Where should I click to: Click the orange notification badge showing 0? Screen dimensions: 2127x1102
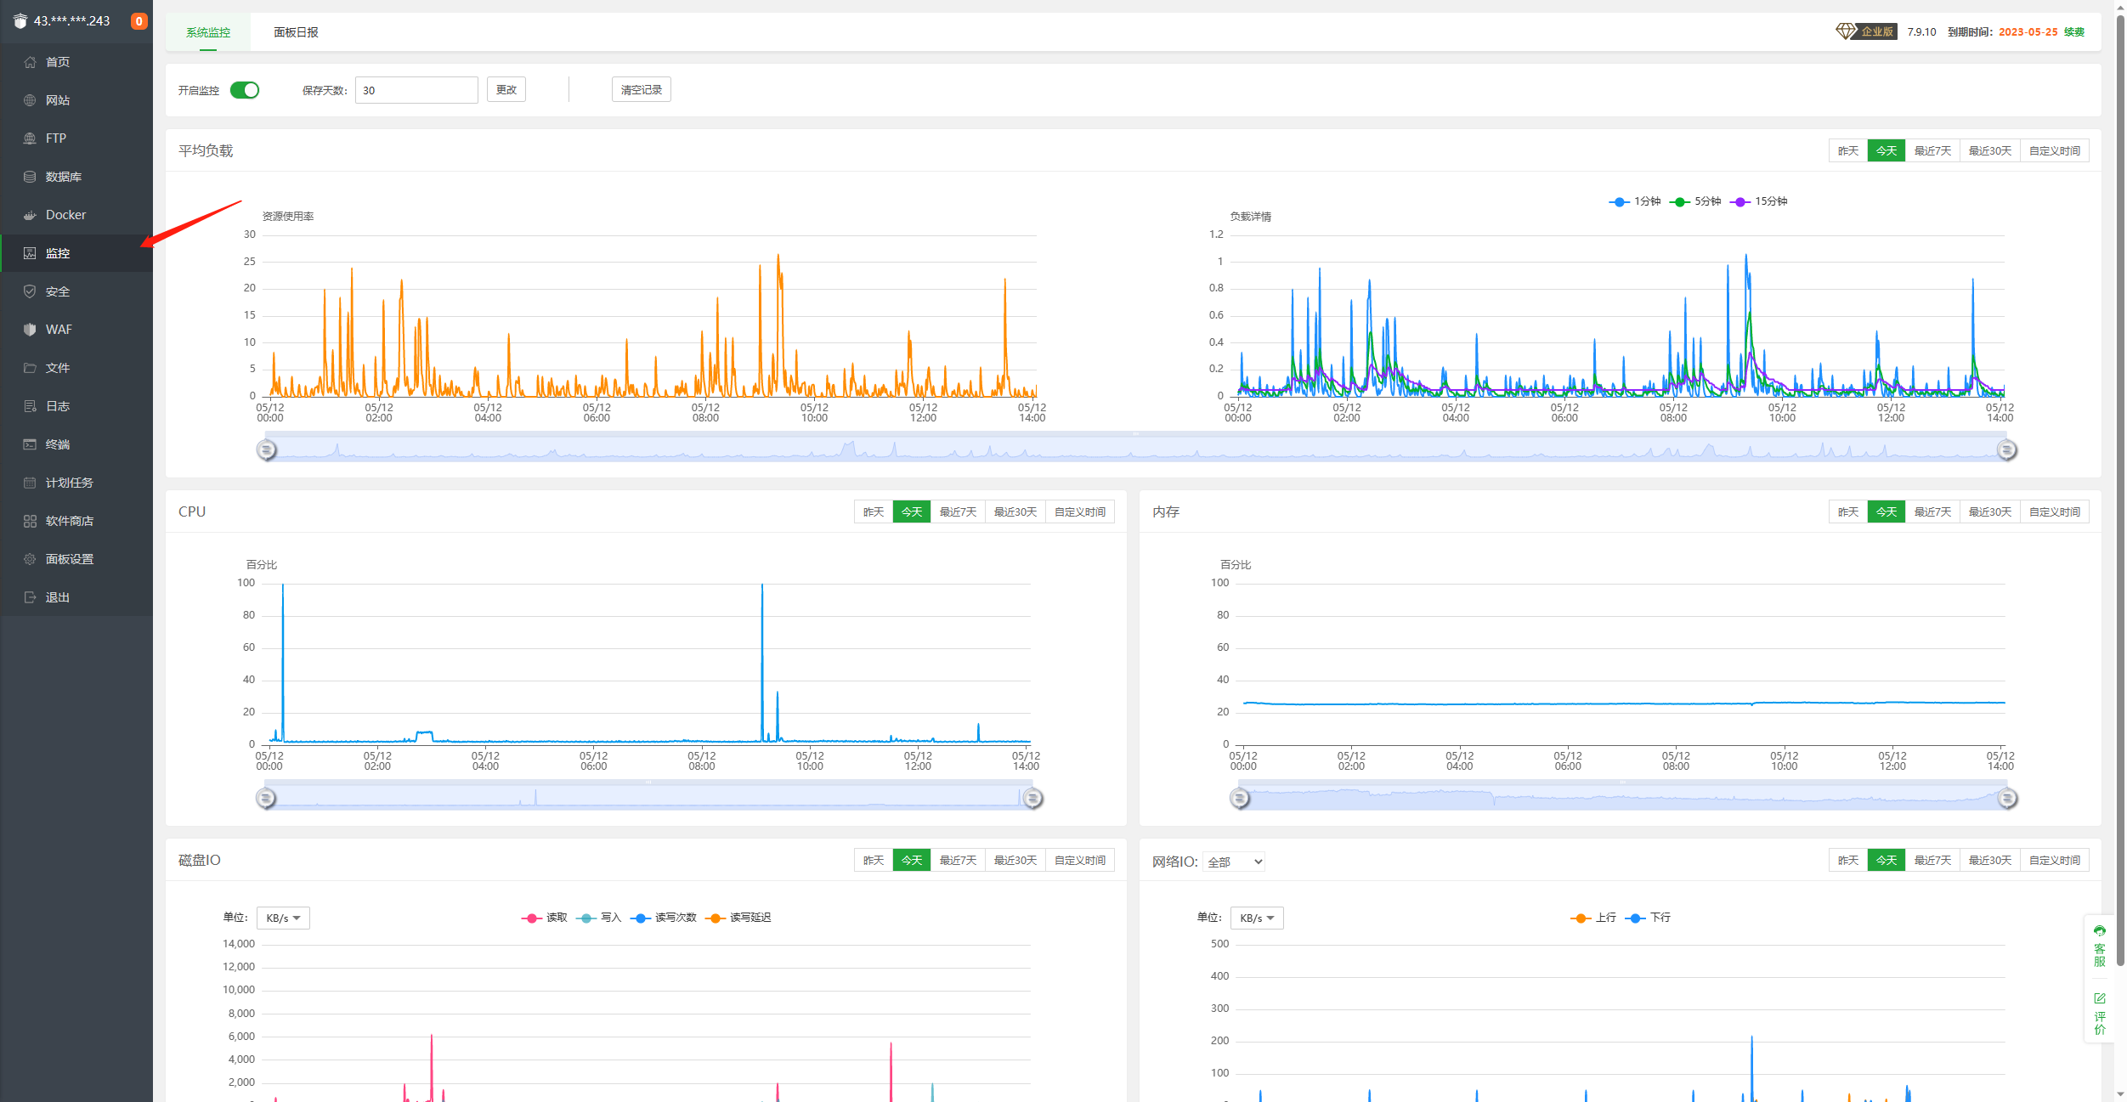tap(139, 21)
